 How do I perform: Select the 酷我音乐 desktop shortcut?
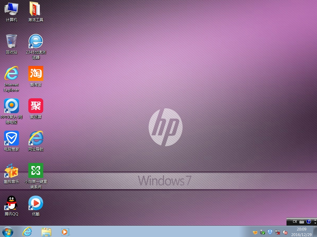(x=11, y=173)
